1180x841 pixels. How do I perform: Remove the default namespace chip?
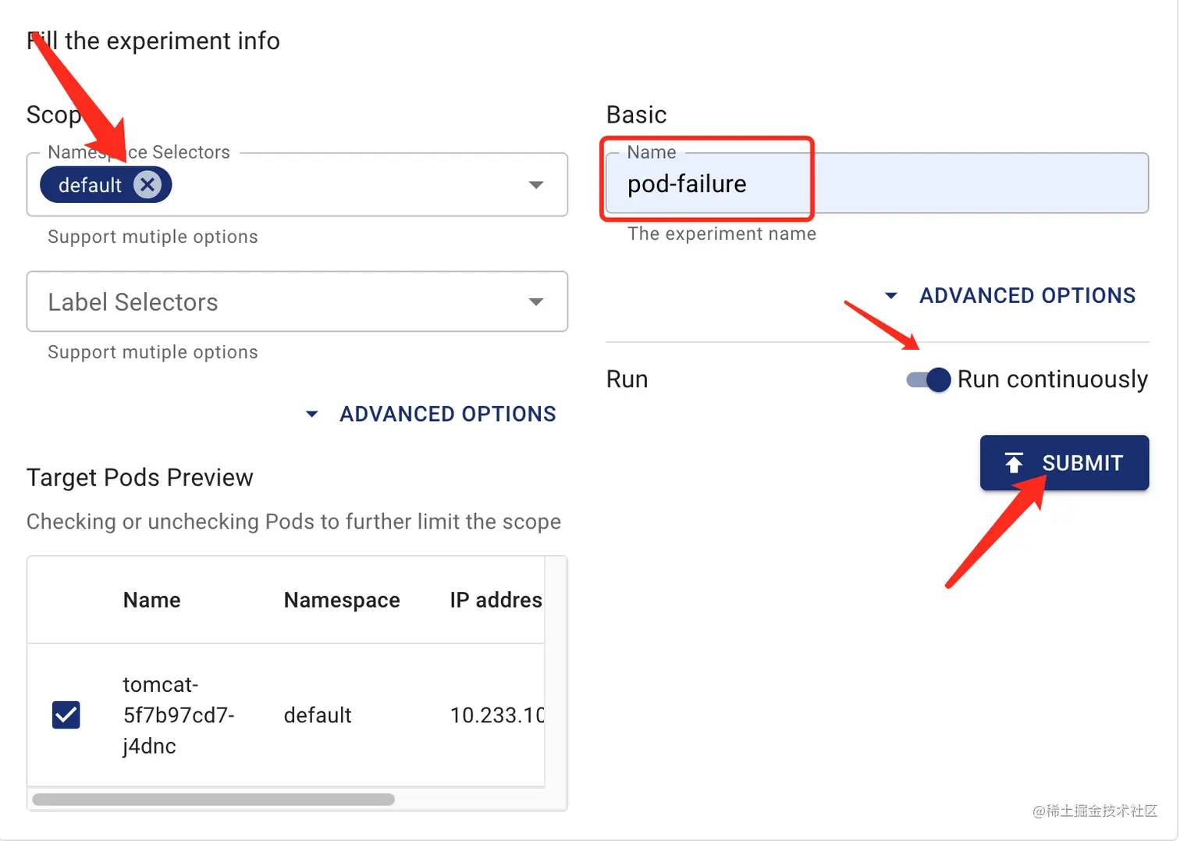(x=147, y=185)
